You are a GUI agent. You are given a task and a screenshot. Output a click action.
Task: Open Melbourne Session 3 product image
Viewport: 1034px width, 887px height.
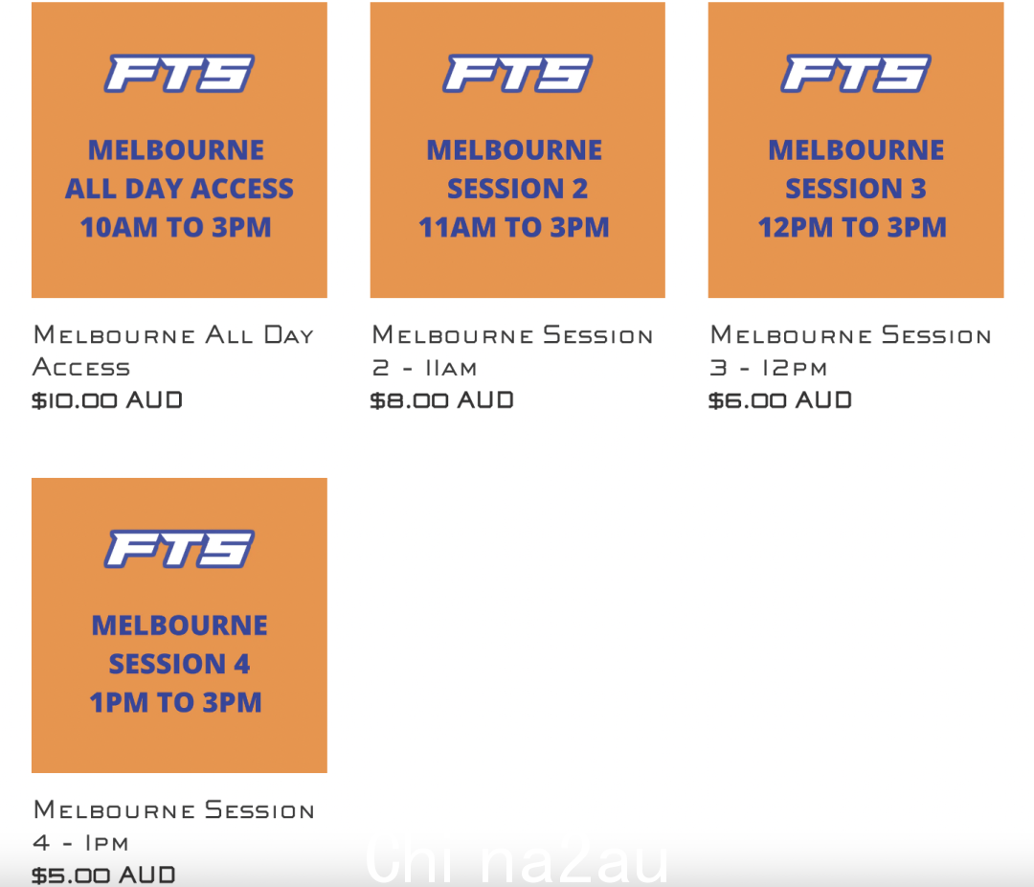tap(856, 149)
